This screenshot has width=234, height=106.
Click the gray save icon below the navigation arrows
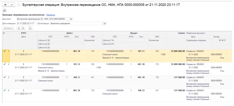pos(4,10)
